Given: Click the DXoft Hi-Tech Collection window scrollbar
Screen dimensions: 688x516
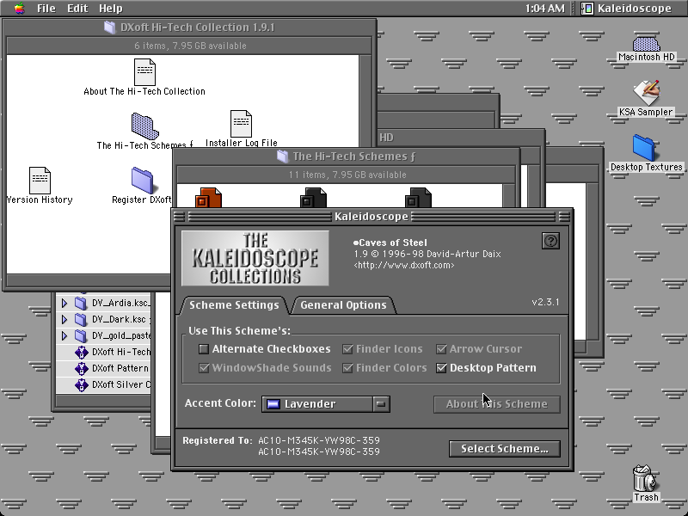Looking at the screenshot, I should (x=365, y=101).
